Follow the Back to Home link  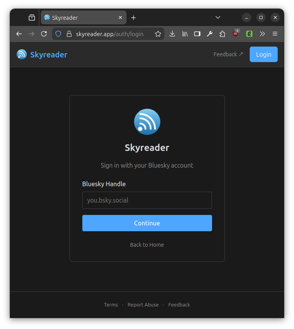pos(147,245)
